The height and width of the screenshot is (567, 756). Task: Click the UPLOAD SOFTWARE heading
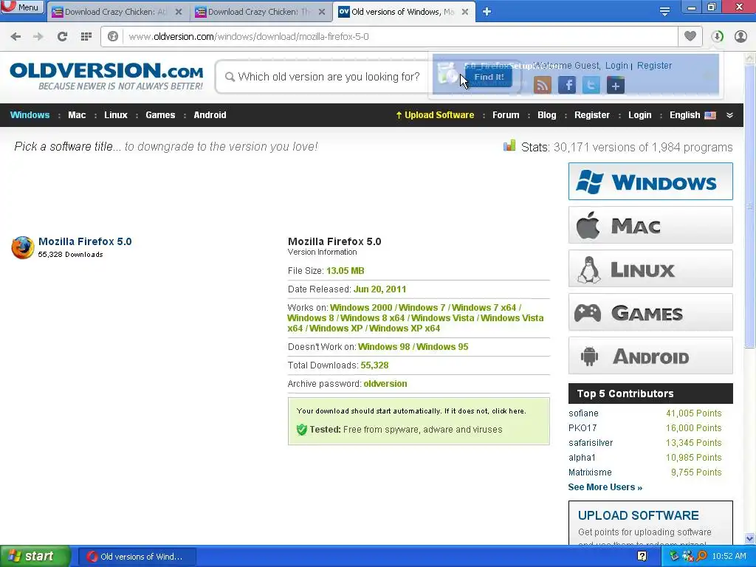tap(638, 515)
